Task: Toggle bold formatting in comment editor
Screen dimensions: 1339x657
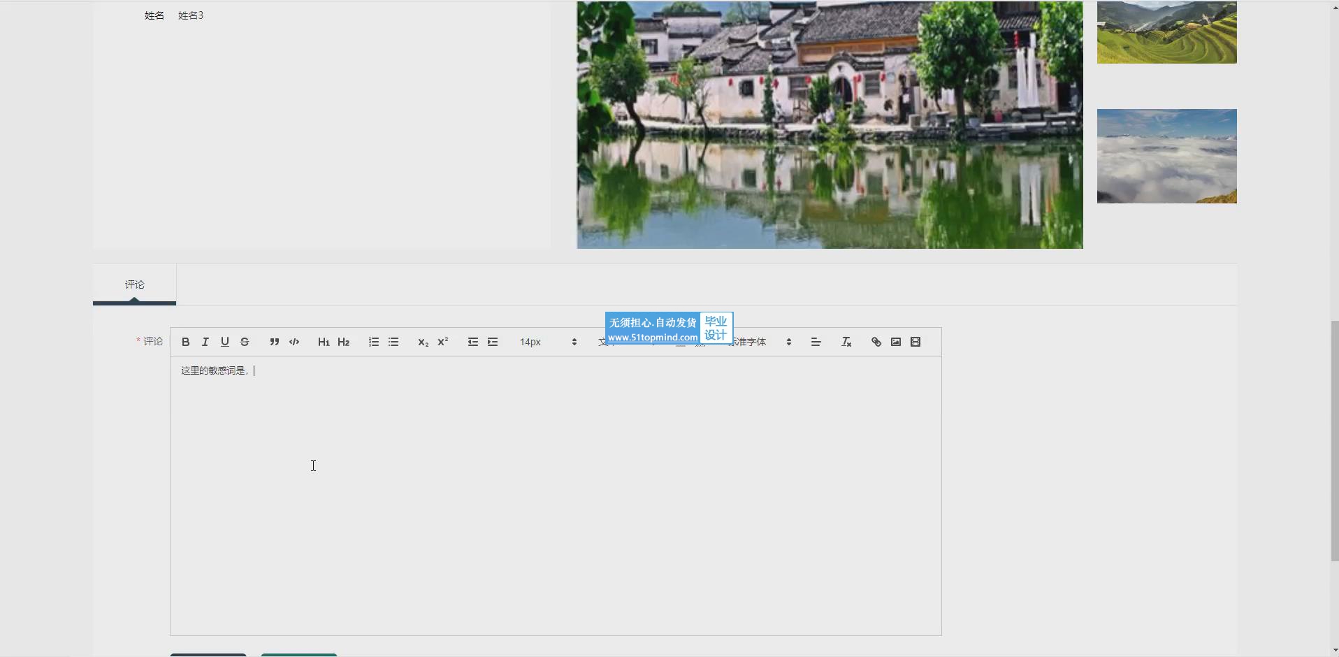Action: [185, 342]
